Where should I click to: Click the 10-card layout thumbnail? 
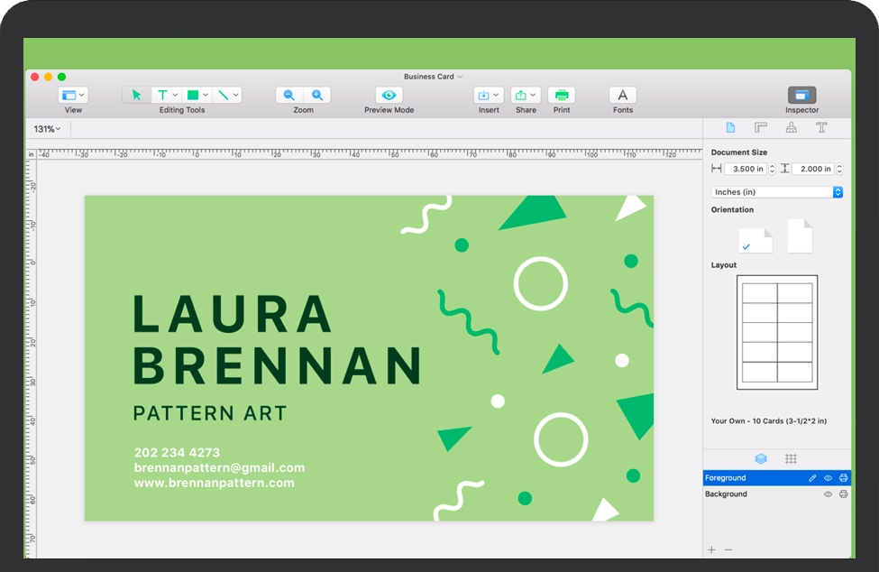pyautogui.click(x=777, y=332)
